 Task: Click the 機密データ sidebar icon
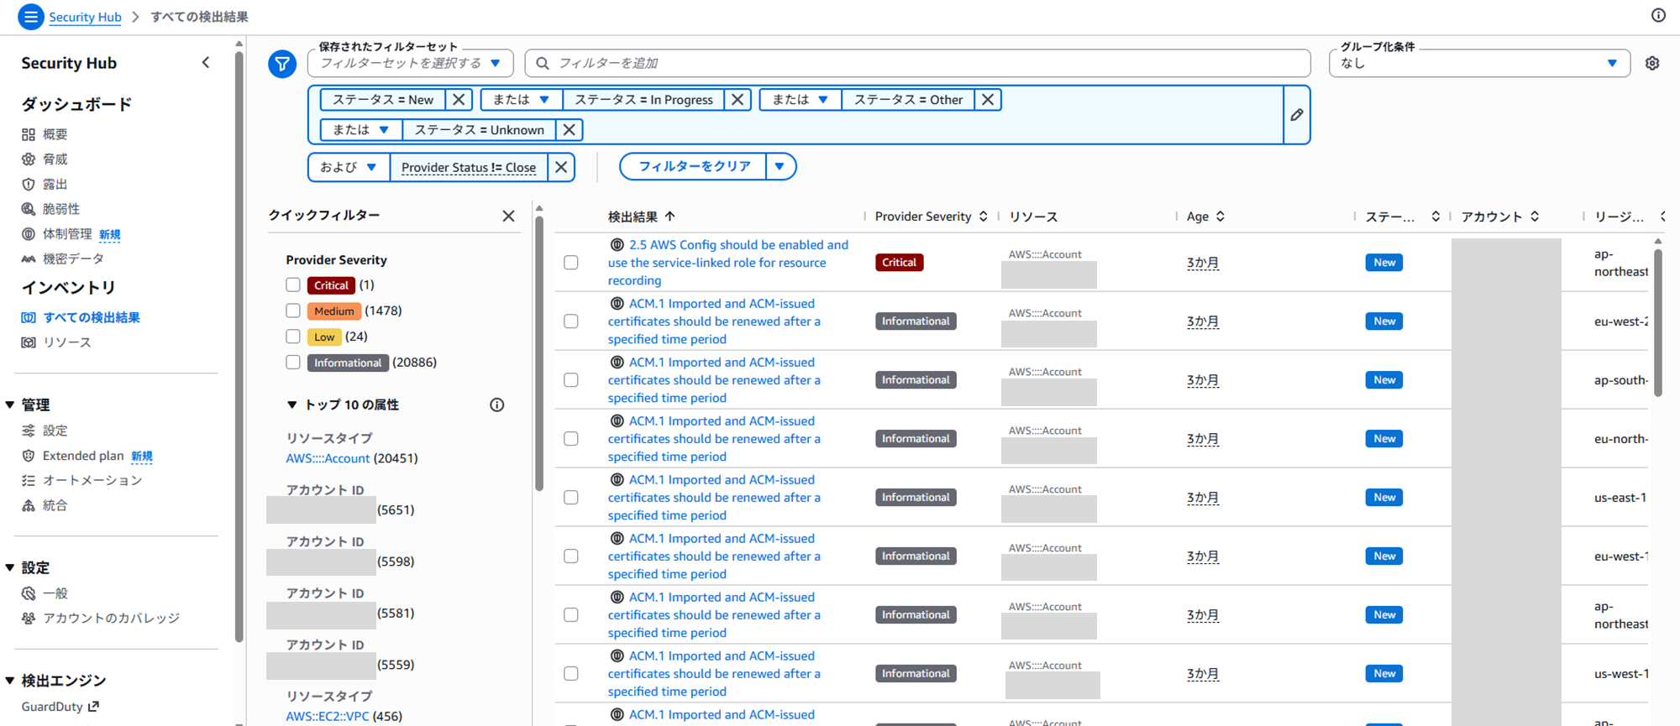tap(29, 259)
